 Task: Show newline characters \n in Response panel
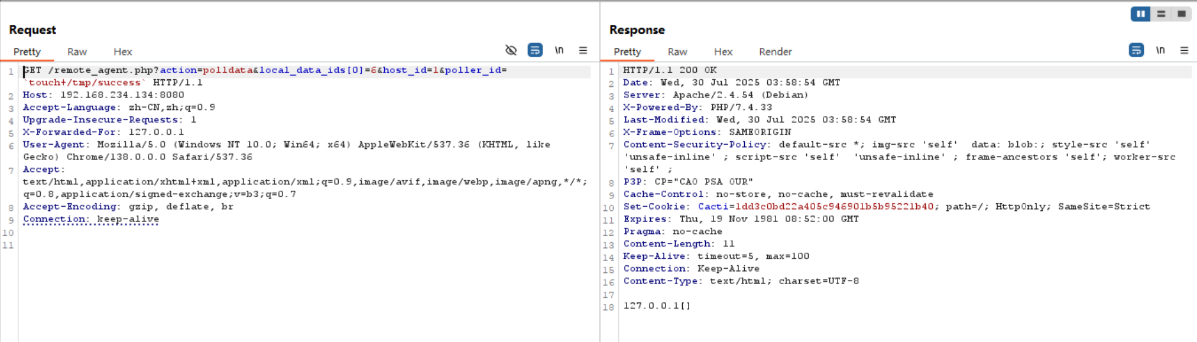[x=1160, y=50]
